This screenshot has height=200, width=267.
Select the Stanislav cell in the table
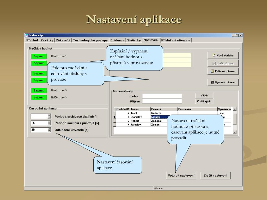(140, 117)
